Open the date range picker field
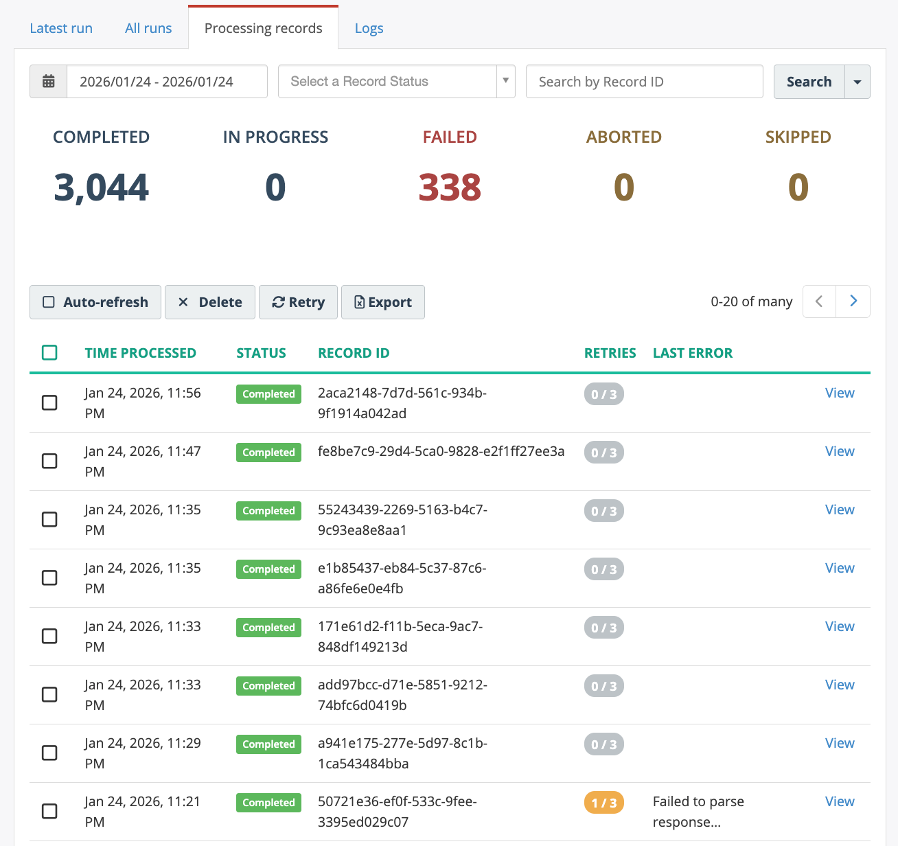Screen dimensions: 898x846 [x=167, y=82]
